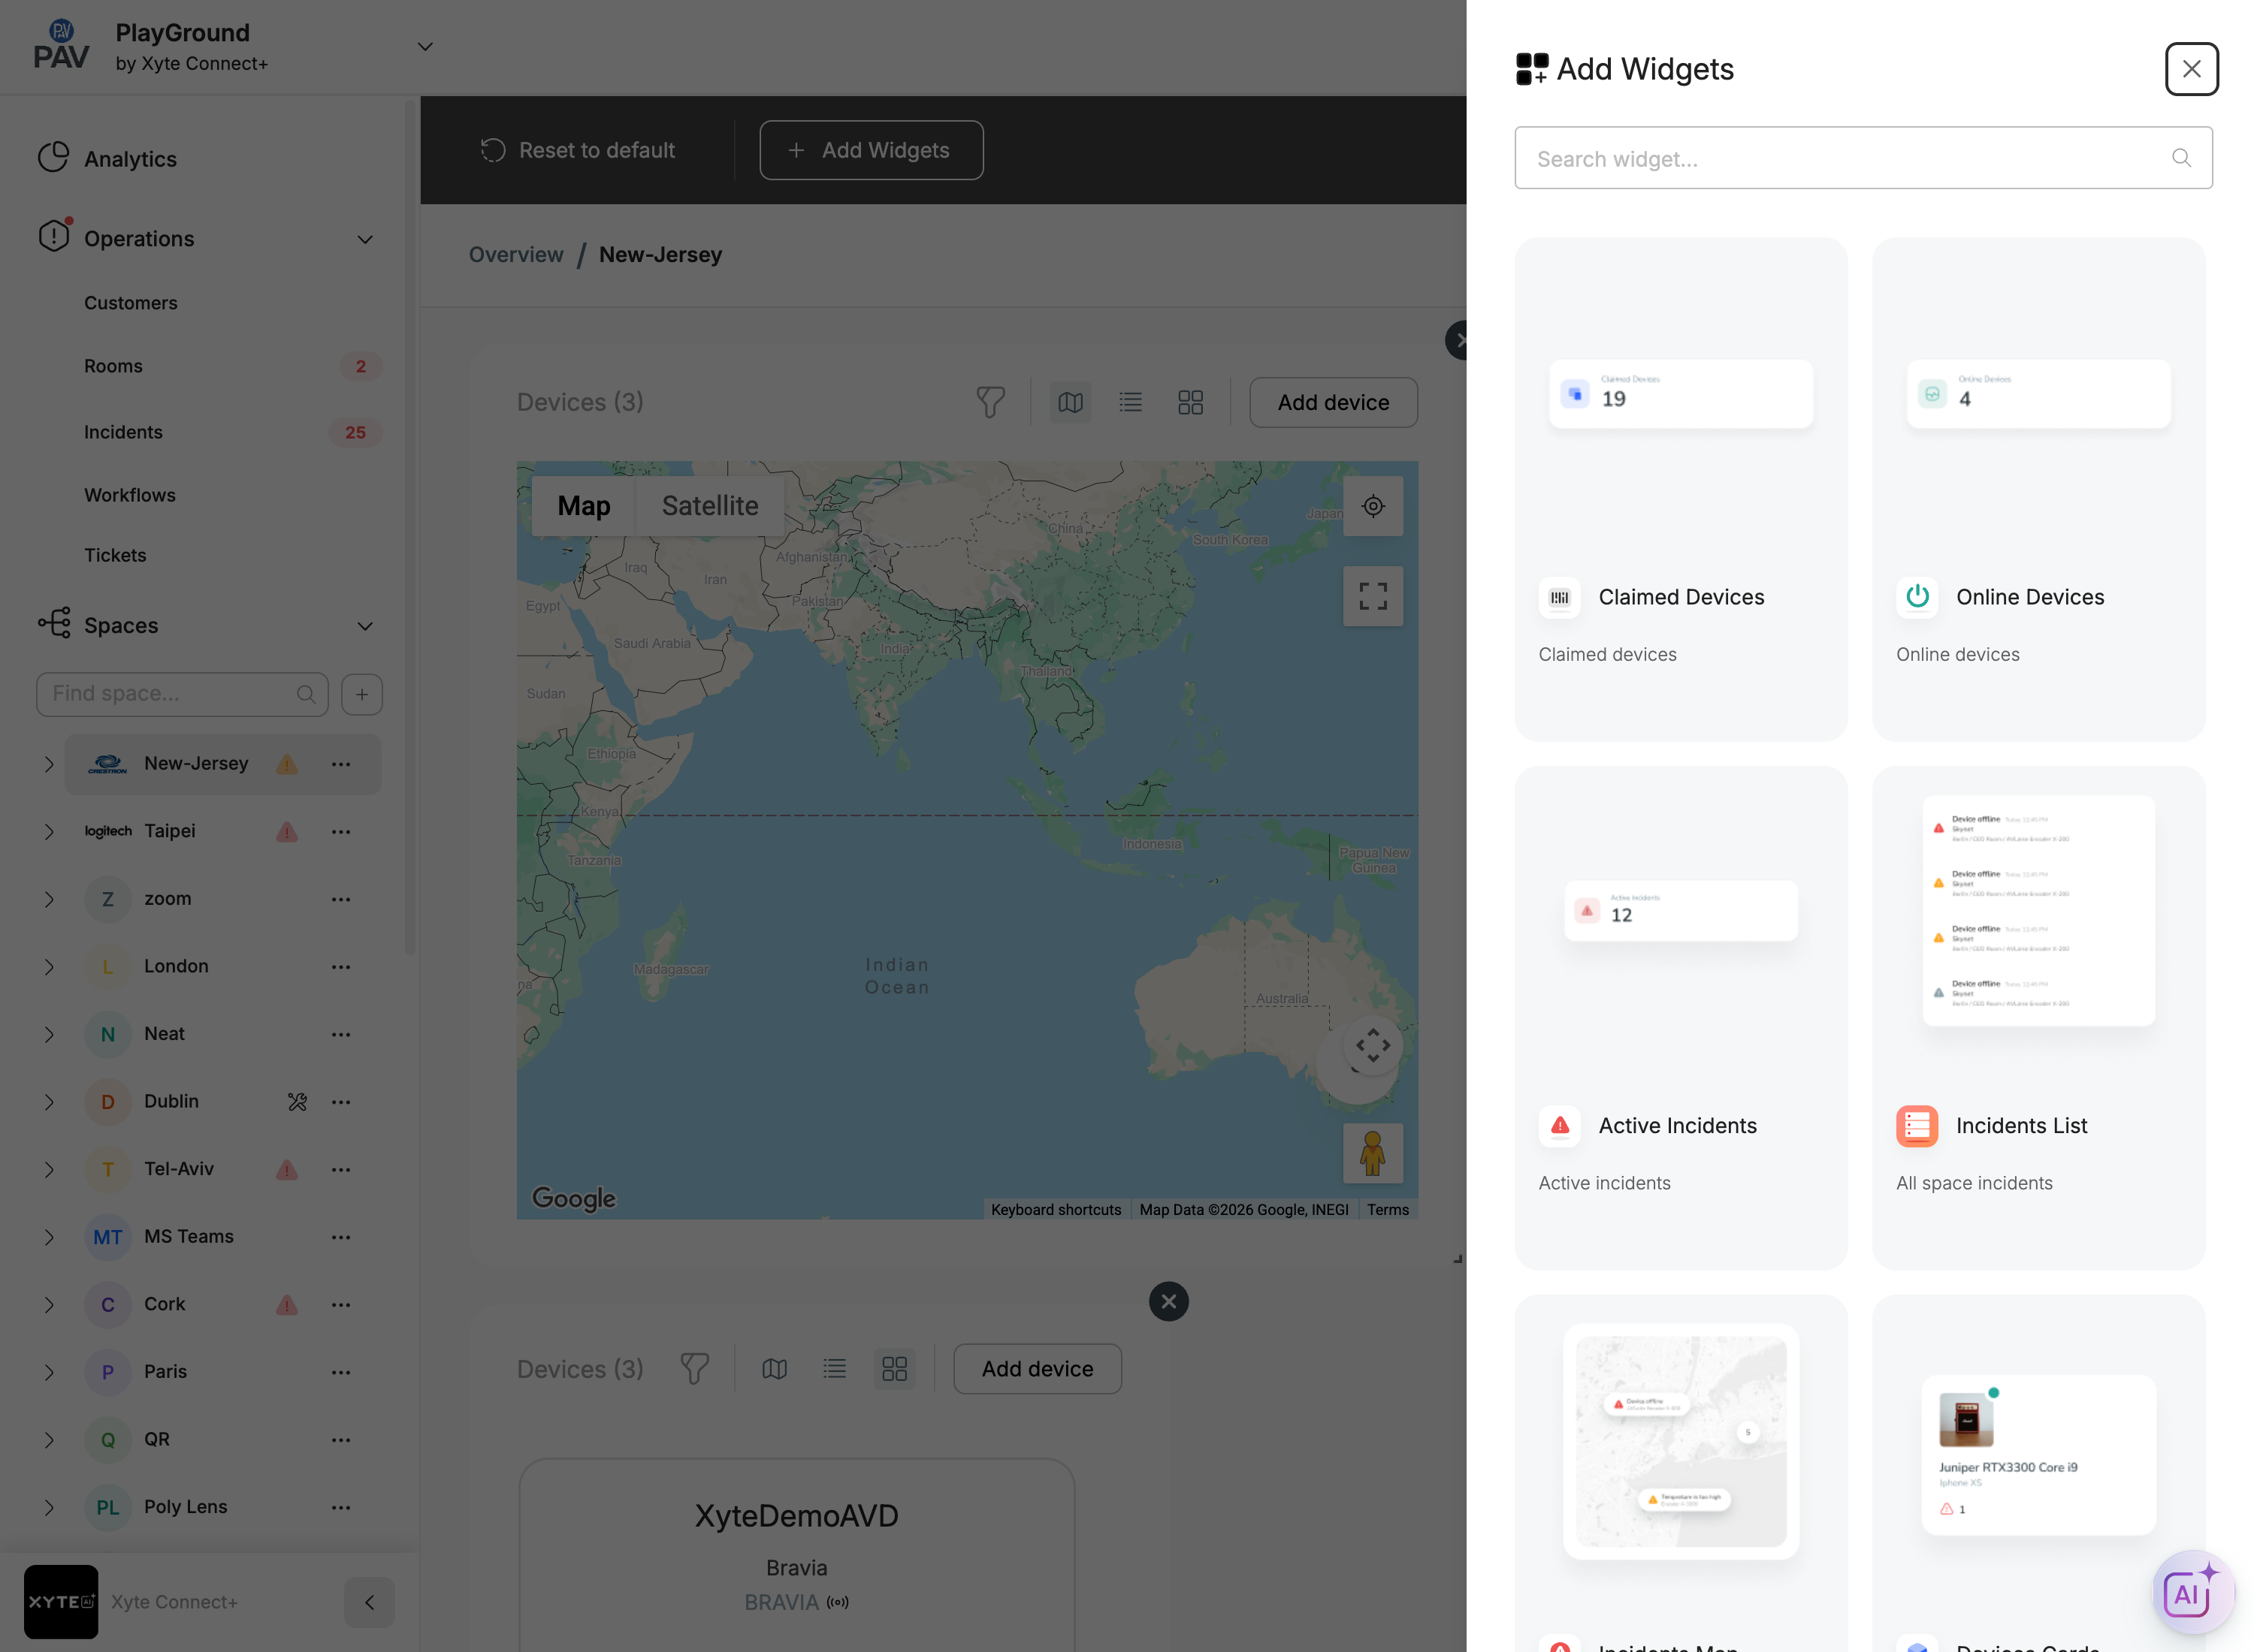Expand the New-Jersey space tree chevron
Image resolution: width=2254 pixels, height=1652 pixels.
tap(48, 764)
